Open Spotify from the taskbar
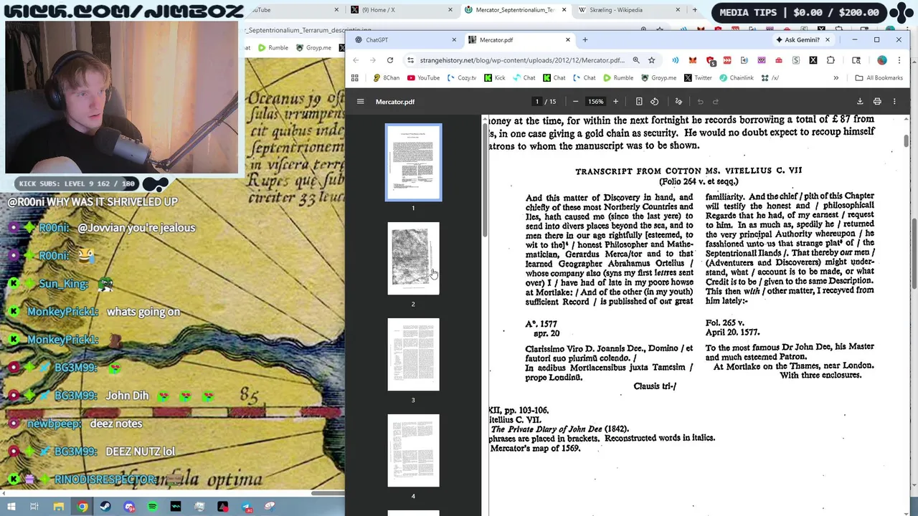 [x=152, y=507]
